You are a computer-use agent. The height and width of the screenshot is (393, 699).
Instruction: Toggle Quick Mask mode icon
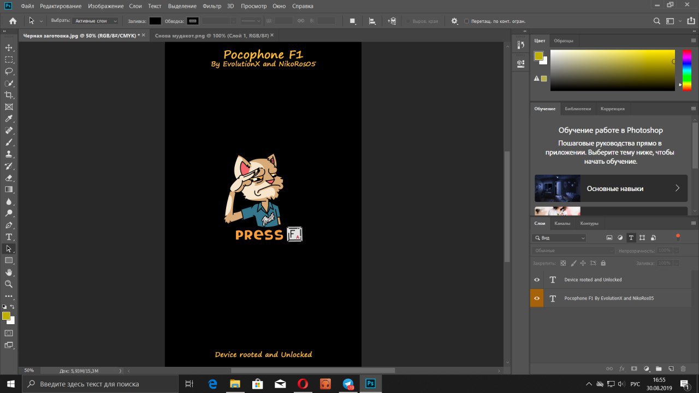[x=9, y=333]
